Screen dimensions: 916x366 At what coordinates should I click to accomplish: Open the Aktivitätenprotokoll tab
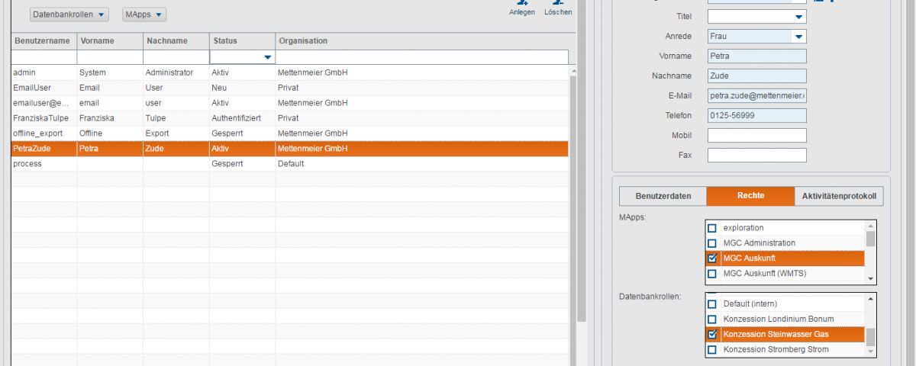point(839,196)
